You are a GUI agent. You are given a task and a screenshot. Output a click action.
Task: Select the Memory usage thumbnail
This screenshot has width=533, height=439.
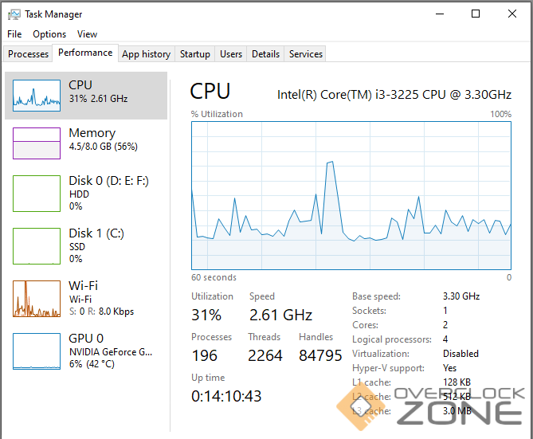(37, 143)
